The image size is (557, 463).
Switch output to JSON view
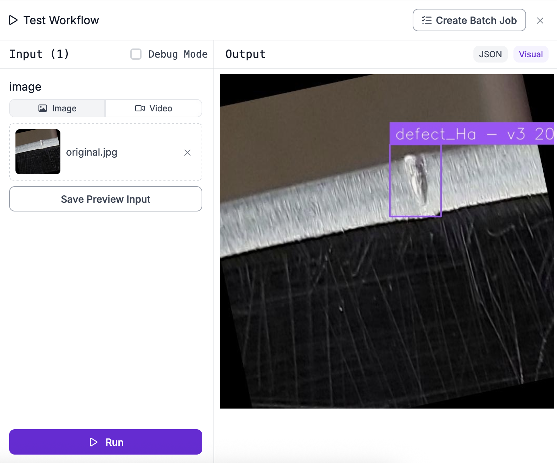pyautogui.click(x=490, y=54)
